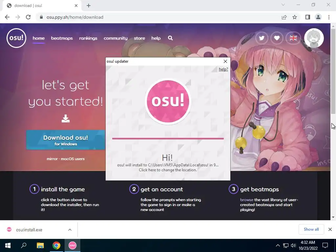The width and height of the screenshot is (336, 252).
Task: Open Windows notification center
Action: tap(325, 245)
